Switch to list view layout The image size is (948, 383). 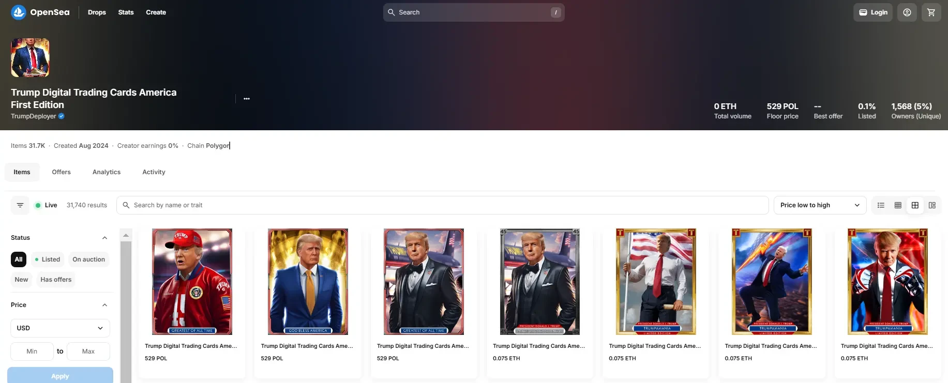coord(881,205)
